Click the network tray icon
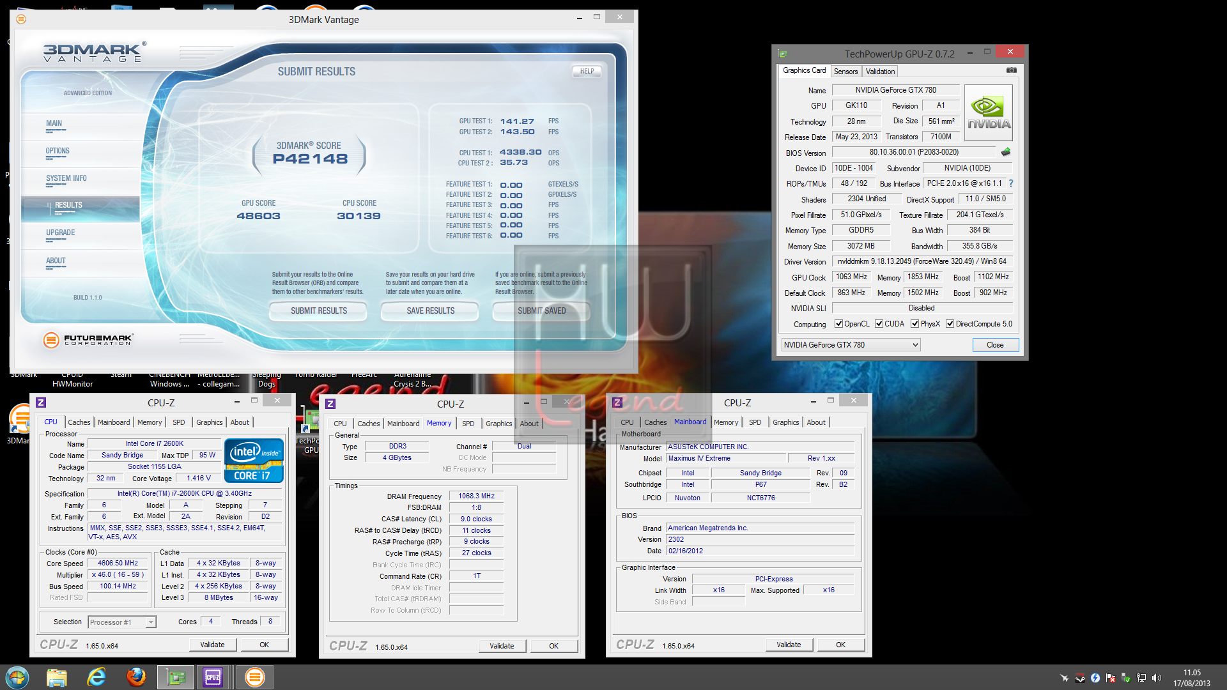This screenshot has width=1227, height=690. click(x=1141, y=678)
